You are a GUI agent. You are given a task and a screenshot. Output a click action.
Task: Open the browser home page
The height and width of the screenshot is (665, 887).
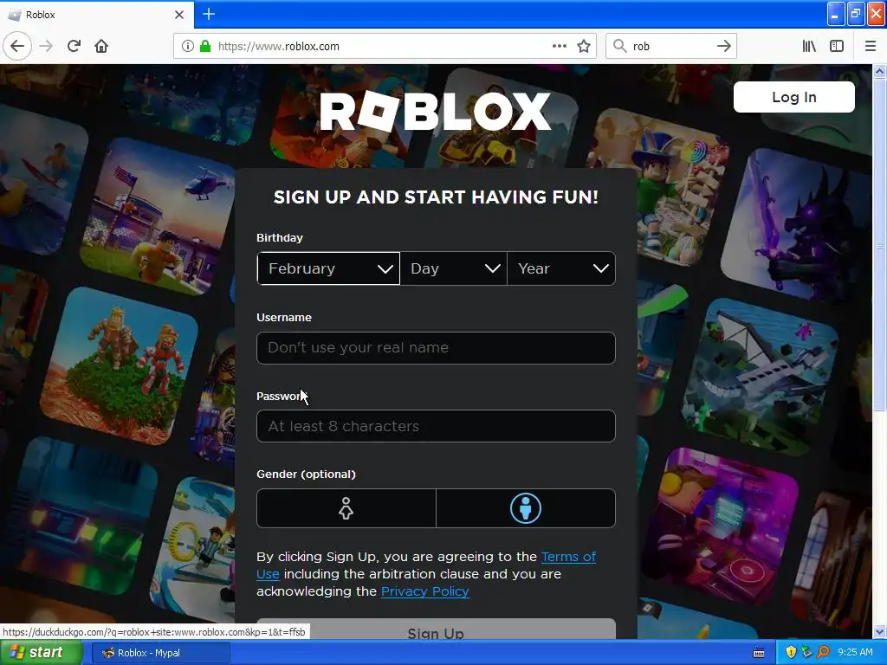click(101, 46)
